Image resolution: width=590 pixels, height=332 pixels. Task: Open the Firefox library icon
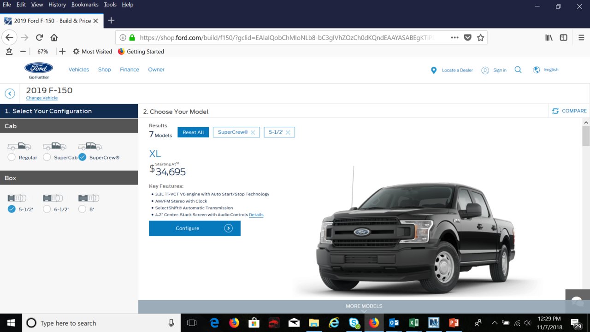[x=549, y=38]
